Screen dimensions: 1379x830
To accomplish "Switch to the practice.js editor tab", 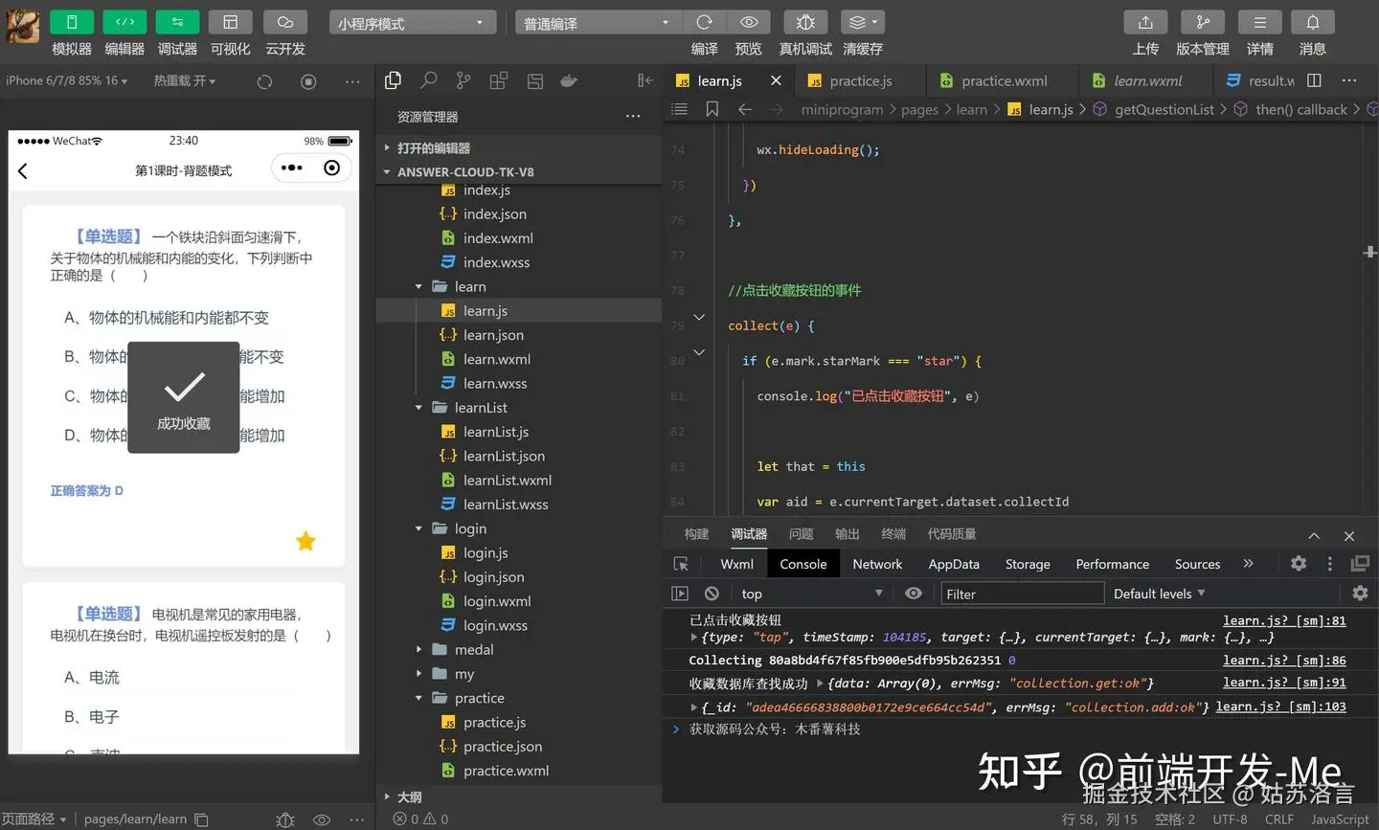I will point(860,81).
